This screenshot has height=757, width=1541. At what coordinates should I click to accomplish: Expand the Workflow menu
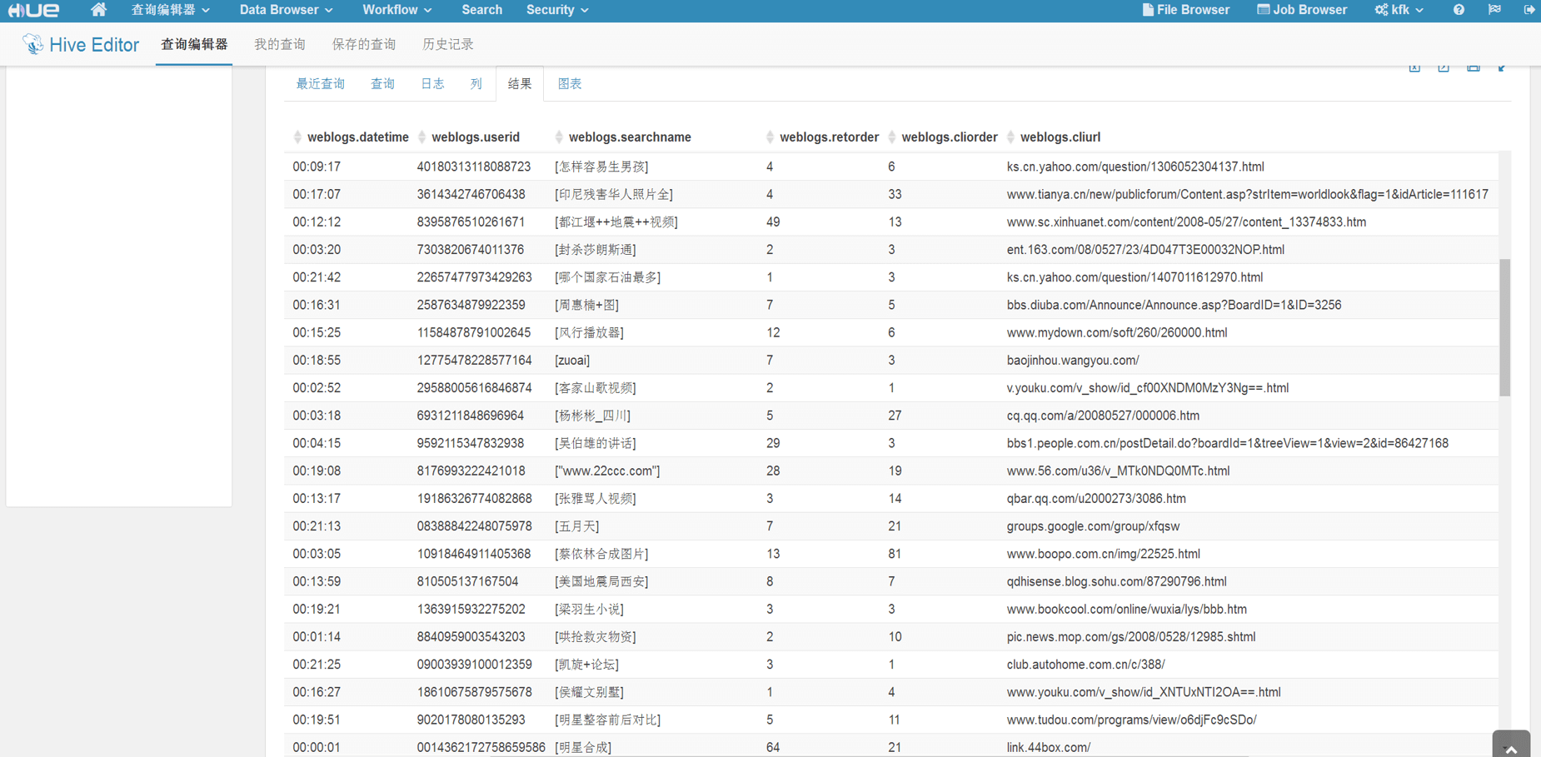[x=396, y=10]
